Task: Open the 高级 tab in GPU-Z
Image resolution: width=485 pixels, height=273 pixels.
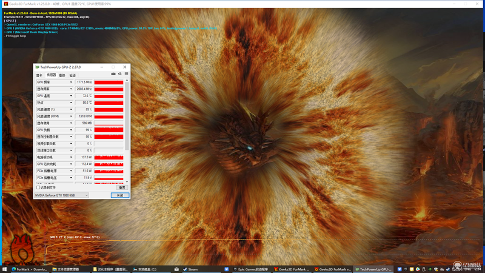Action: coord(62,75)
